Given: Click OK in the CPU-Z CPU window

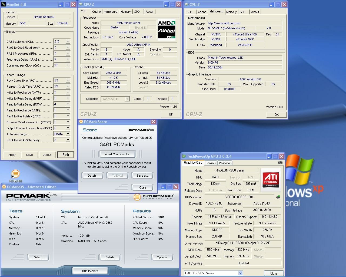Looking at the screenshot, I should (x=171, y=114).
